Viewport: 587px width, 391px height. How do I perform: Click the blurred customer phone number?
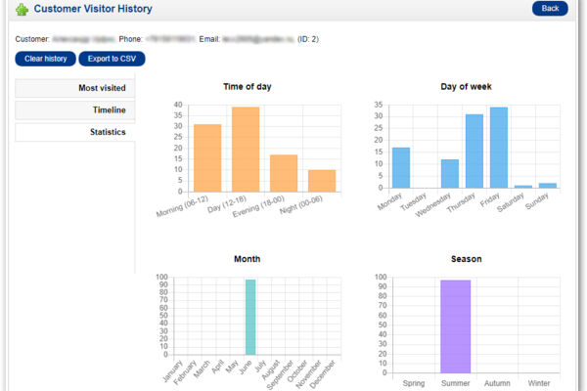[x=170, y=39]
